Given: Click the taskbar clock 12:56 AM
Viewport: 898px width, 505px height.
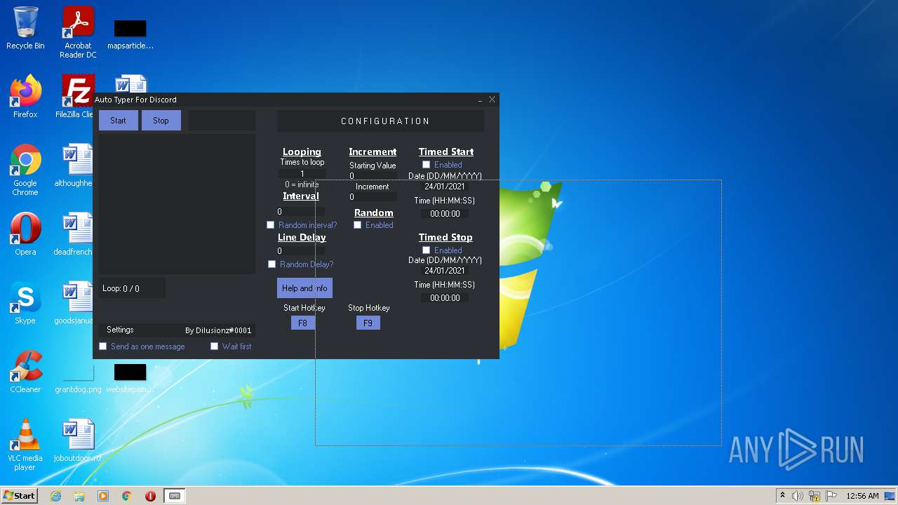Looking at the screenshot, I should 862,496.
